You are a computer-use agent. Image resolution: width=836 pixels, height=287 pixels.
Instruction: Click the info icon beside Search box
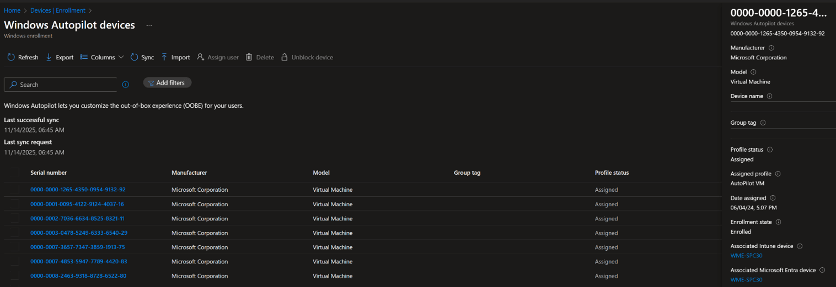125,85
